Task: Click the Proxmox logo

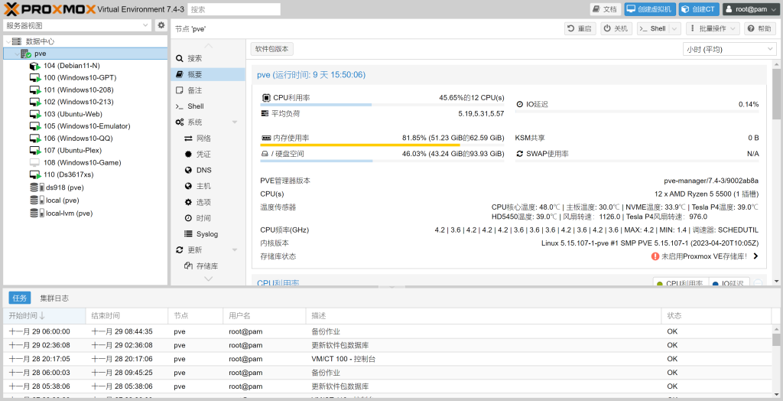Action: [50, 9]
